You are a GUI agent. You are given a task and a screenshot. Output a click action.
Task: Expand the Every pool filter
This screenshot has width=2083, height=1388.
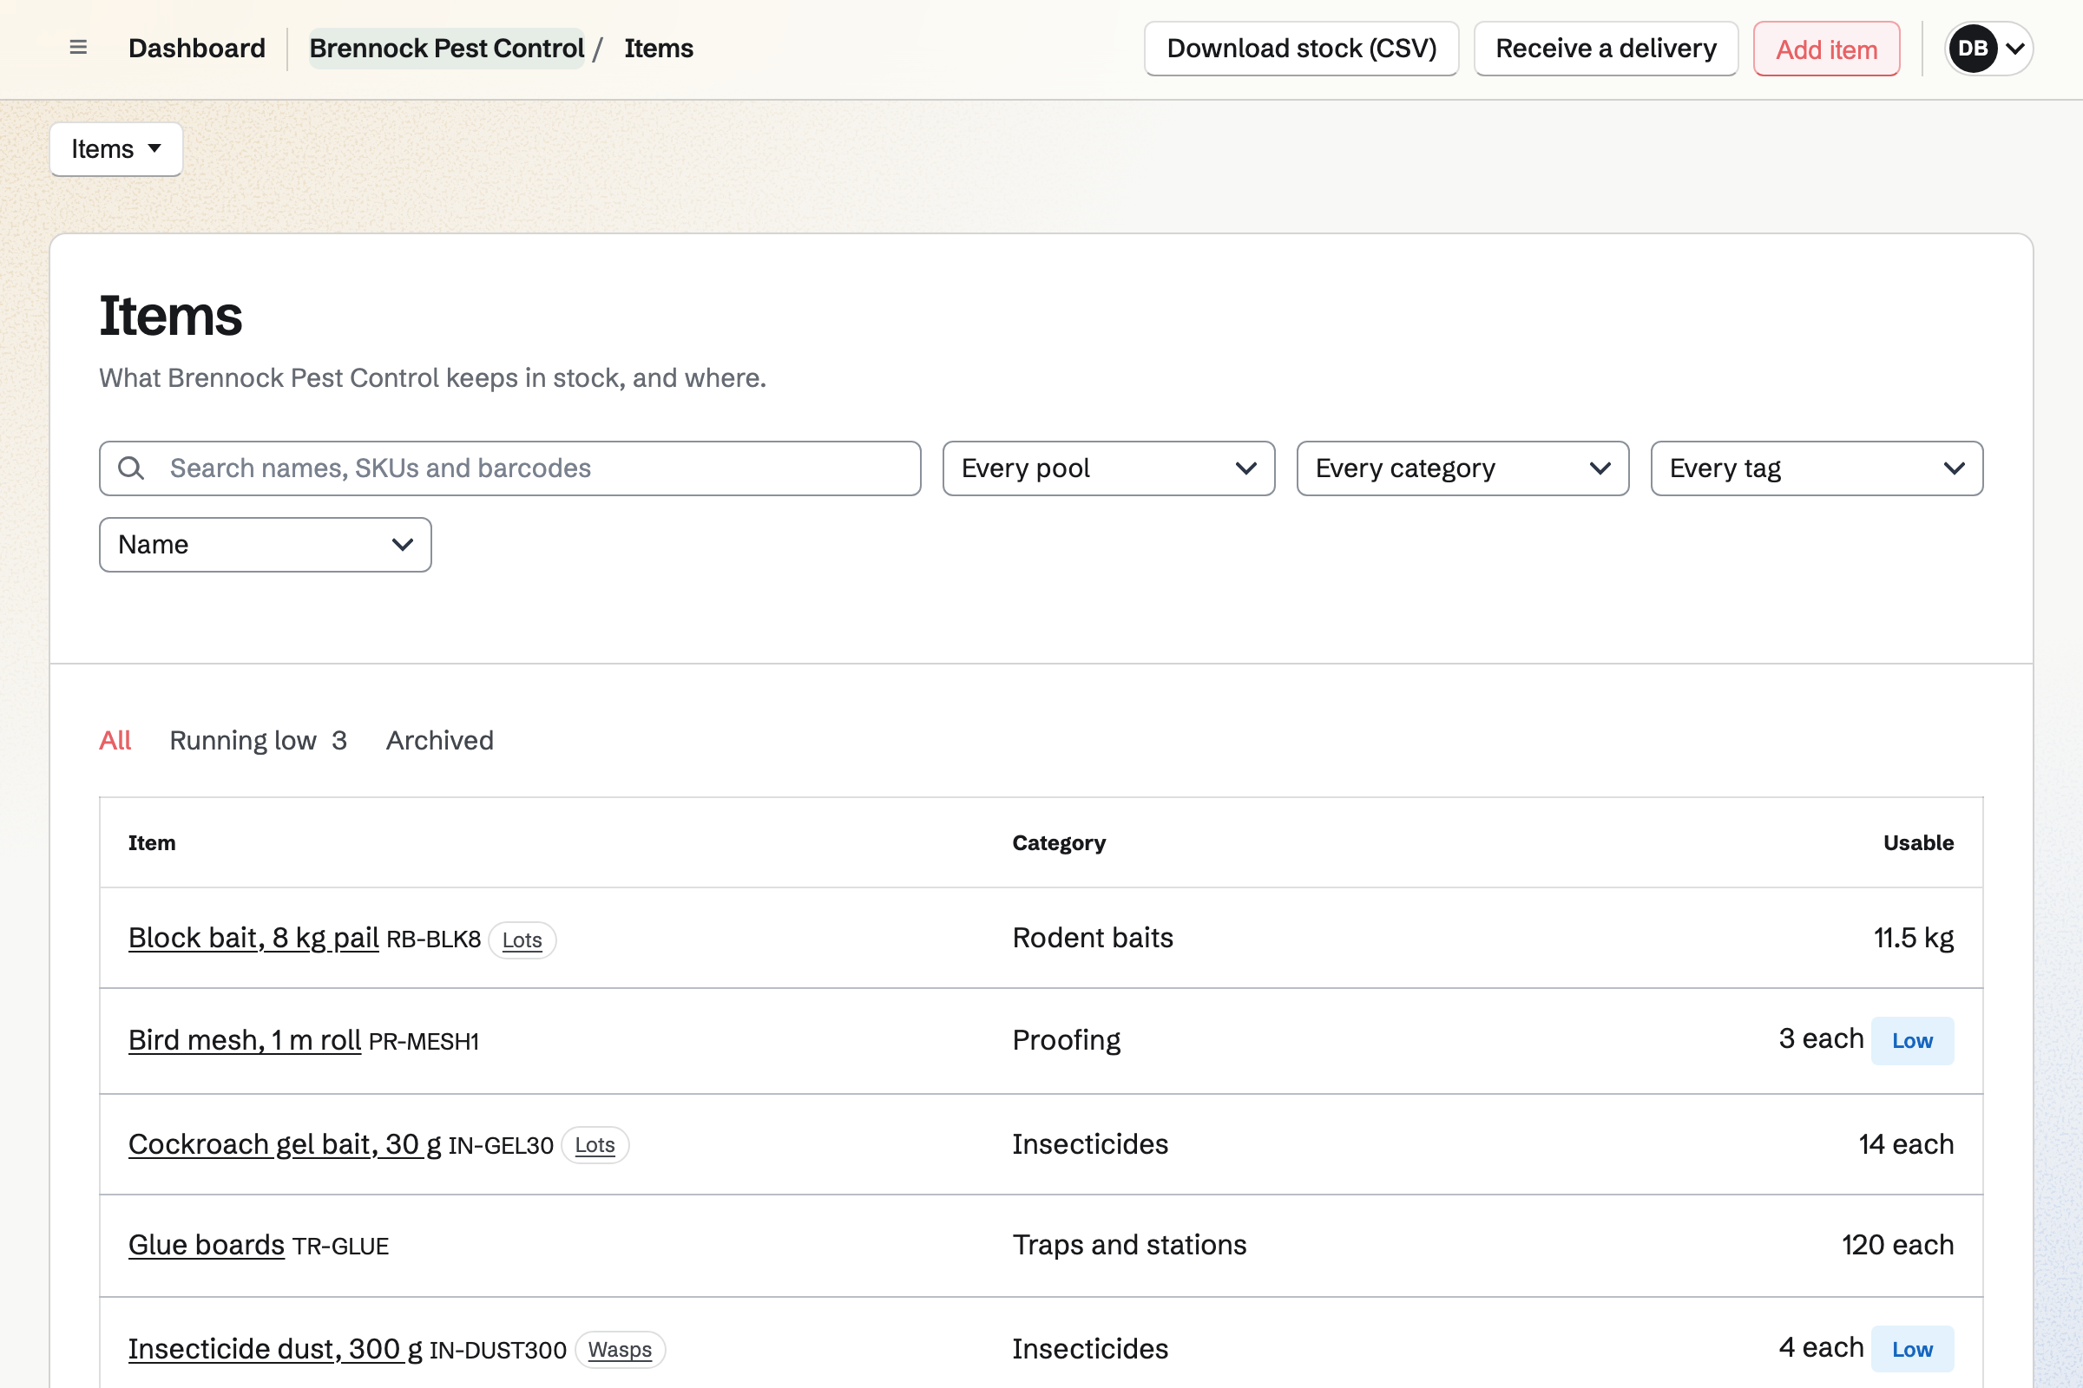point(1108,468)
